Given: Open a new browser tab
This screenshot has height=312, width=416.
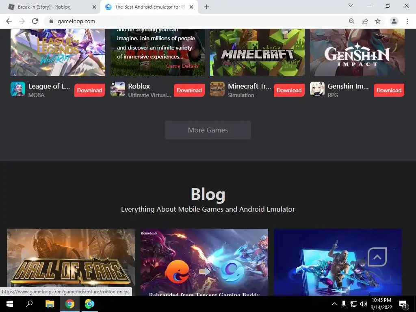Looking at the screenshot, I should (207, 7).
